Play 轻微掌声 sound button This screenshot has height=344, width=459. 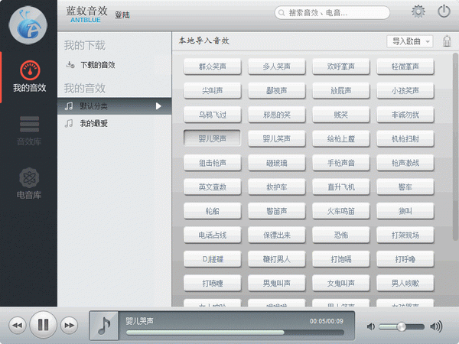click(405, 67)
